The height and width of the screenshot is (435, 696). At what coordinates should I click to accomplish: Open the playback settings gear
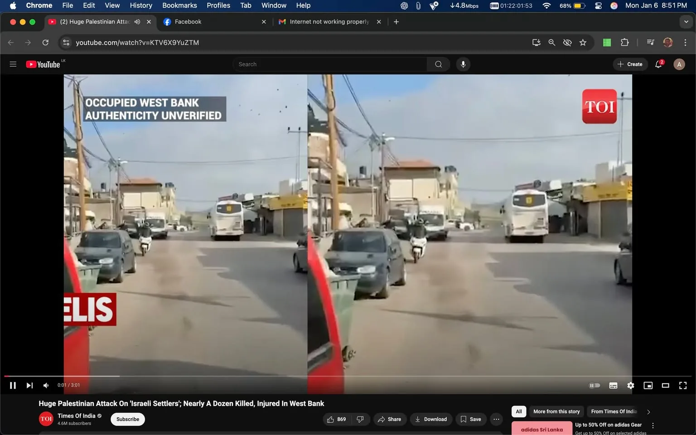[630, 385]
